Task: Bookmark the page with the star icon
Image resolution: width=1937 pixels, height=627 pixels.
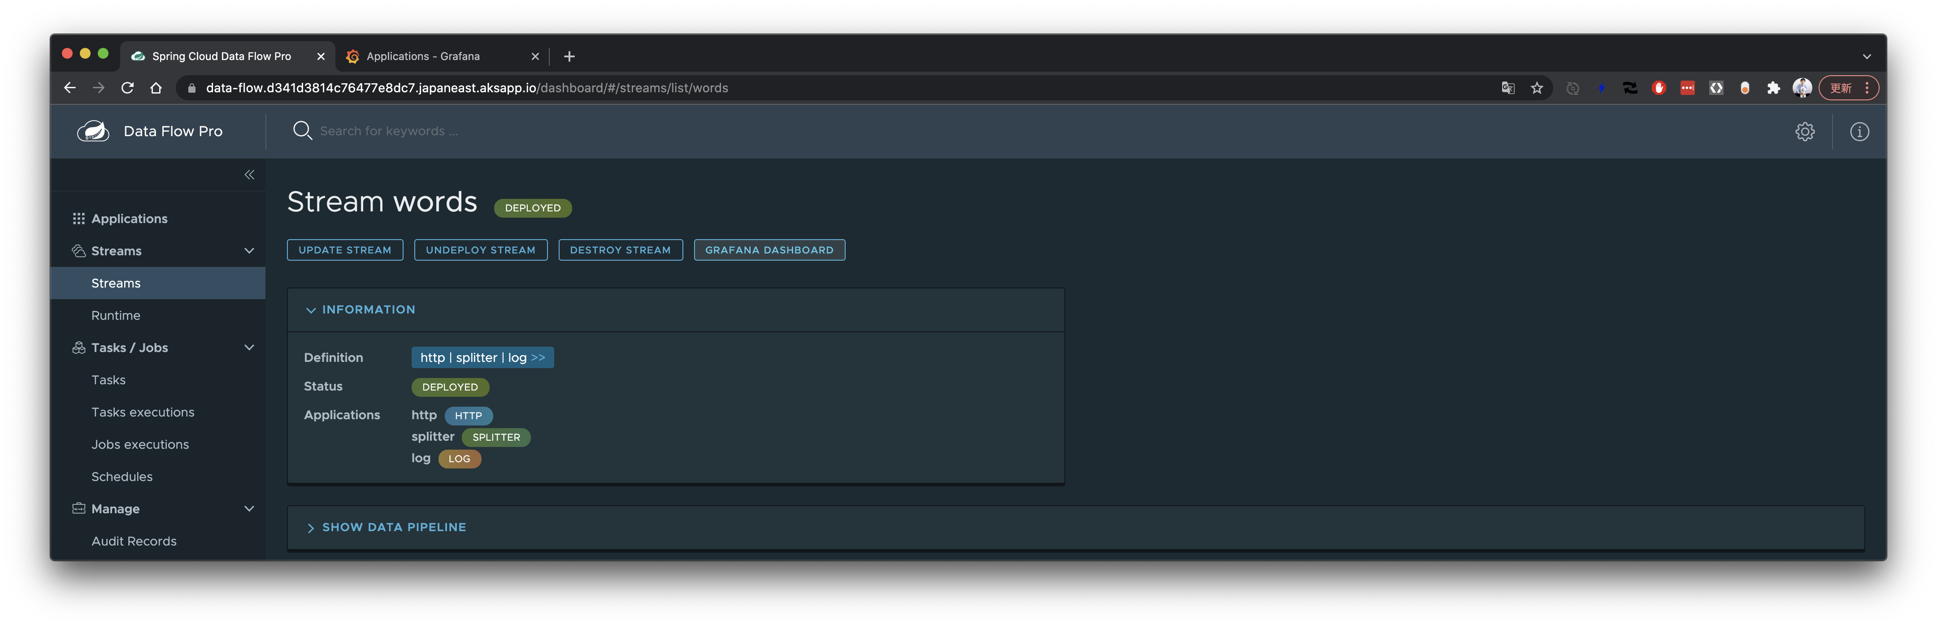Action: (x=1537, y=88)
